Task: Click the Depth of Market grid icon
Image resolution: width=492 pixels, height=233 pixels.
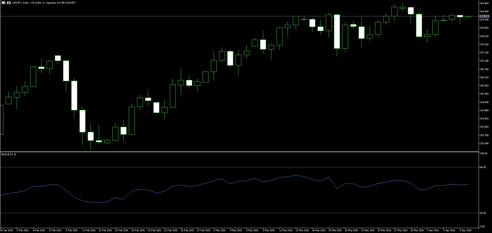Action: [x=3, y=3]
